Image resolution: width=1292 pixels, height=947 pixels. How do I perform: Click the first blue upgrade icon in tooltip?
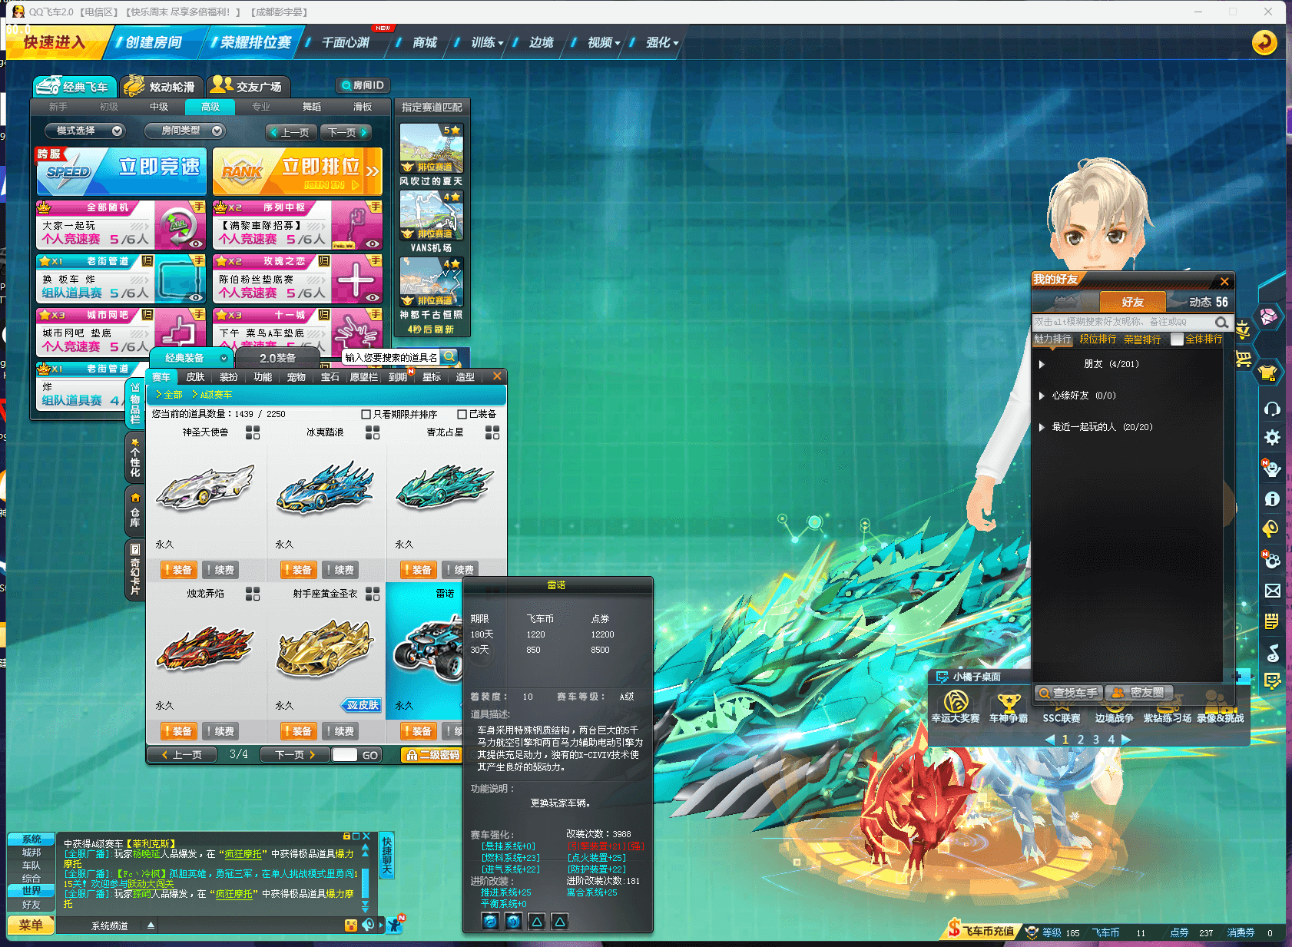[490, 922]
